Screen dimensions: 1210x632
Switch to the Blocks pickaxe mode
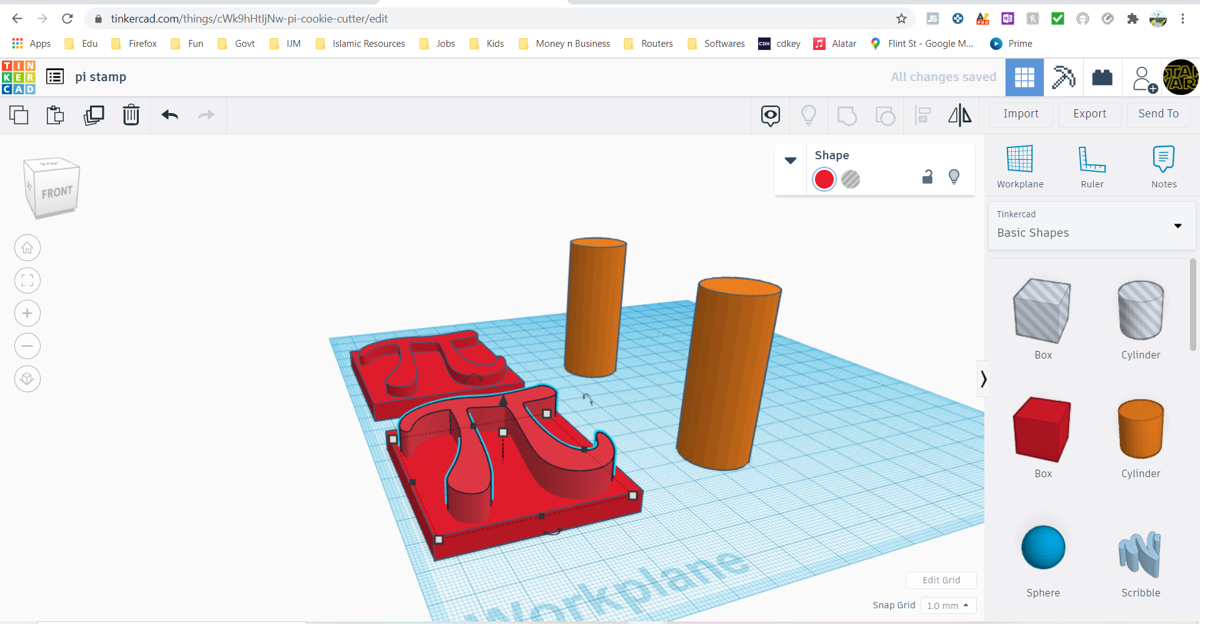1063,77
